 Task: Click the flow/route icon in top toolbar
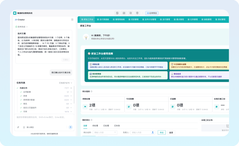click(x=131, y=13)
